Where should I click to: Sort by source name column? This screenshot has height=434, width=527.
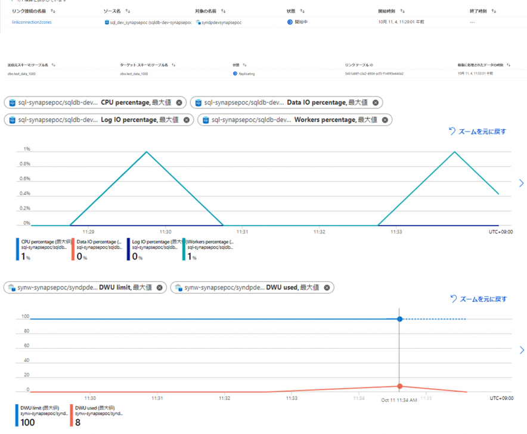point(128,11)
